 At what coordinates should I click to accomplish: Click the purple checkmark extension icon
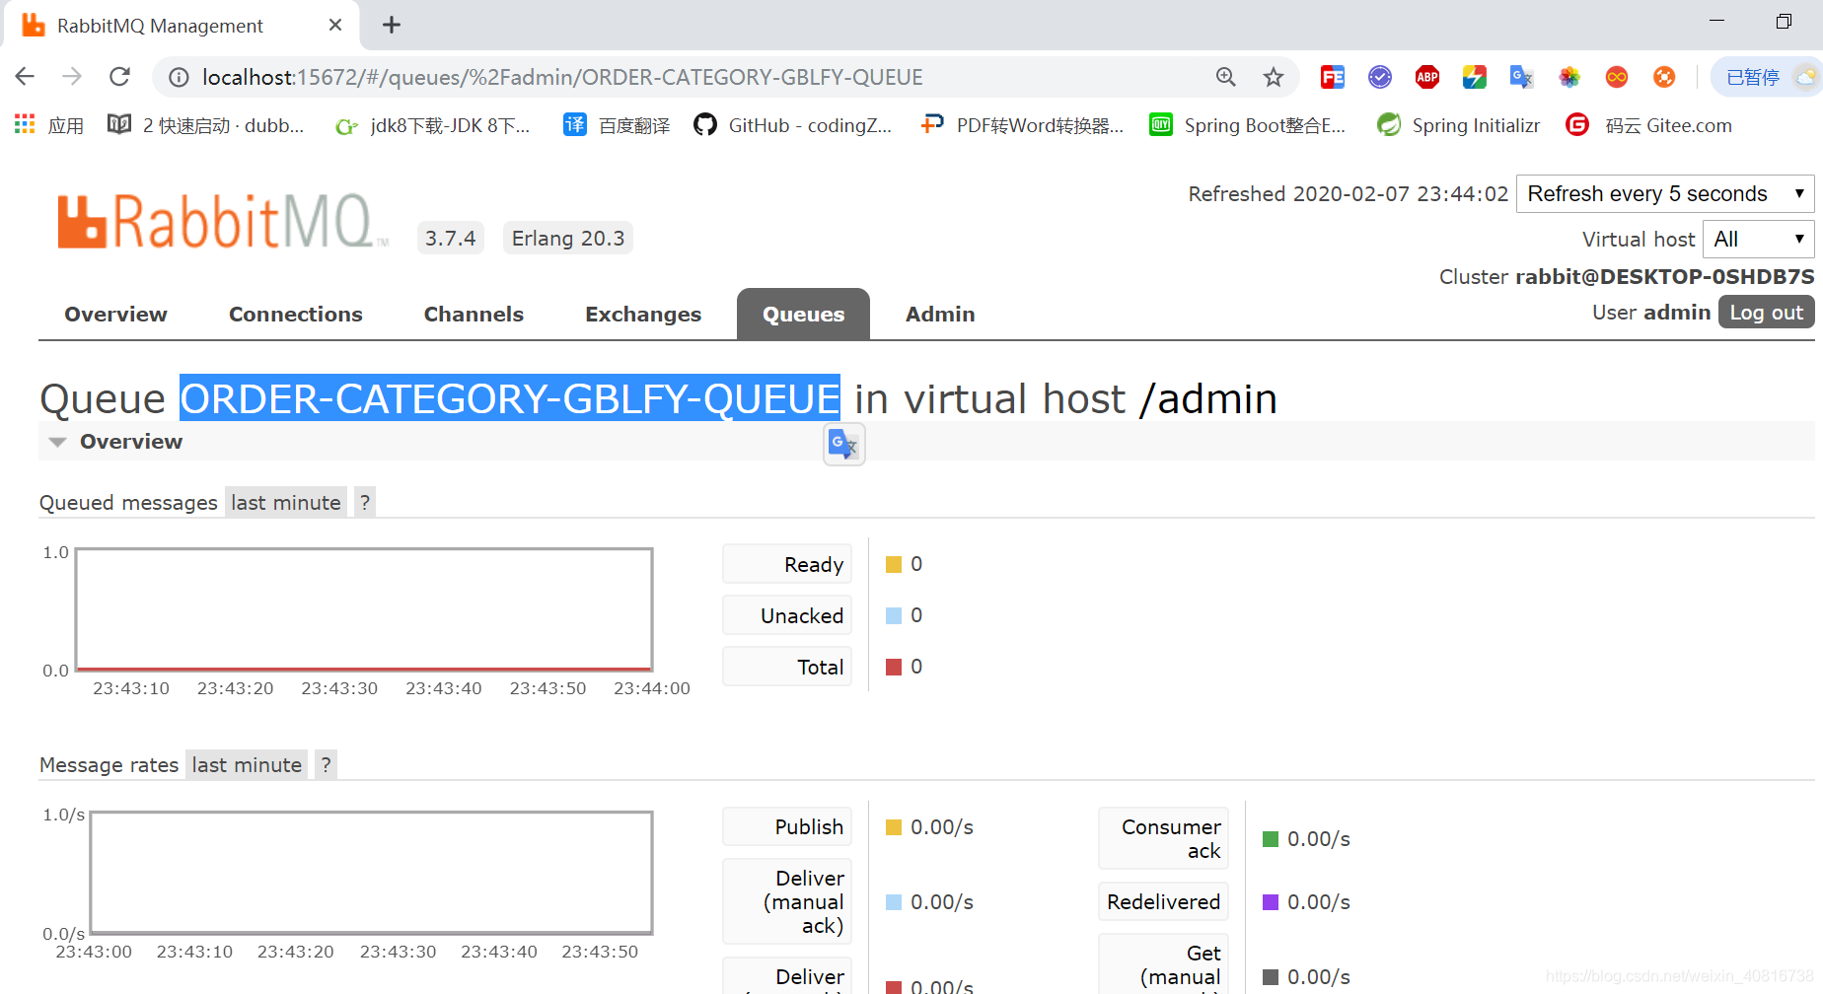1380,77
